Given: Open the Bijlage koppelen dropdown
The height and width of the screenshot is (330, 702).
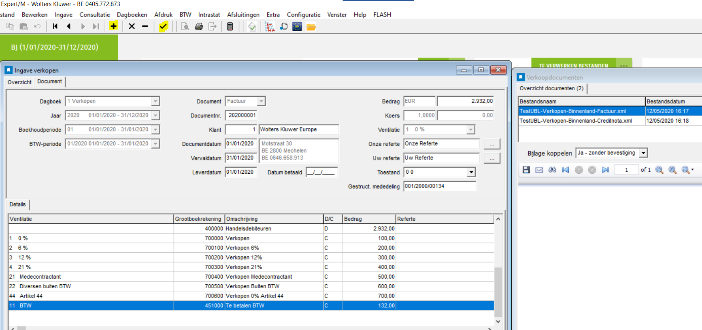Looking at the screenshot, I should pos(643,153).
